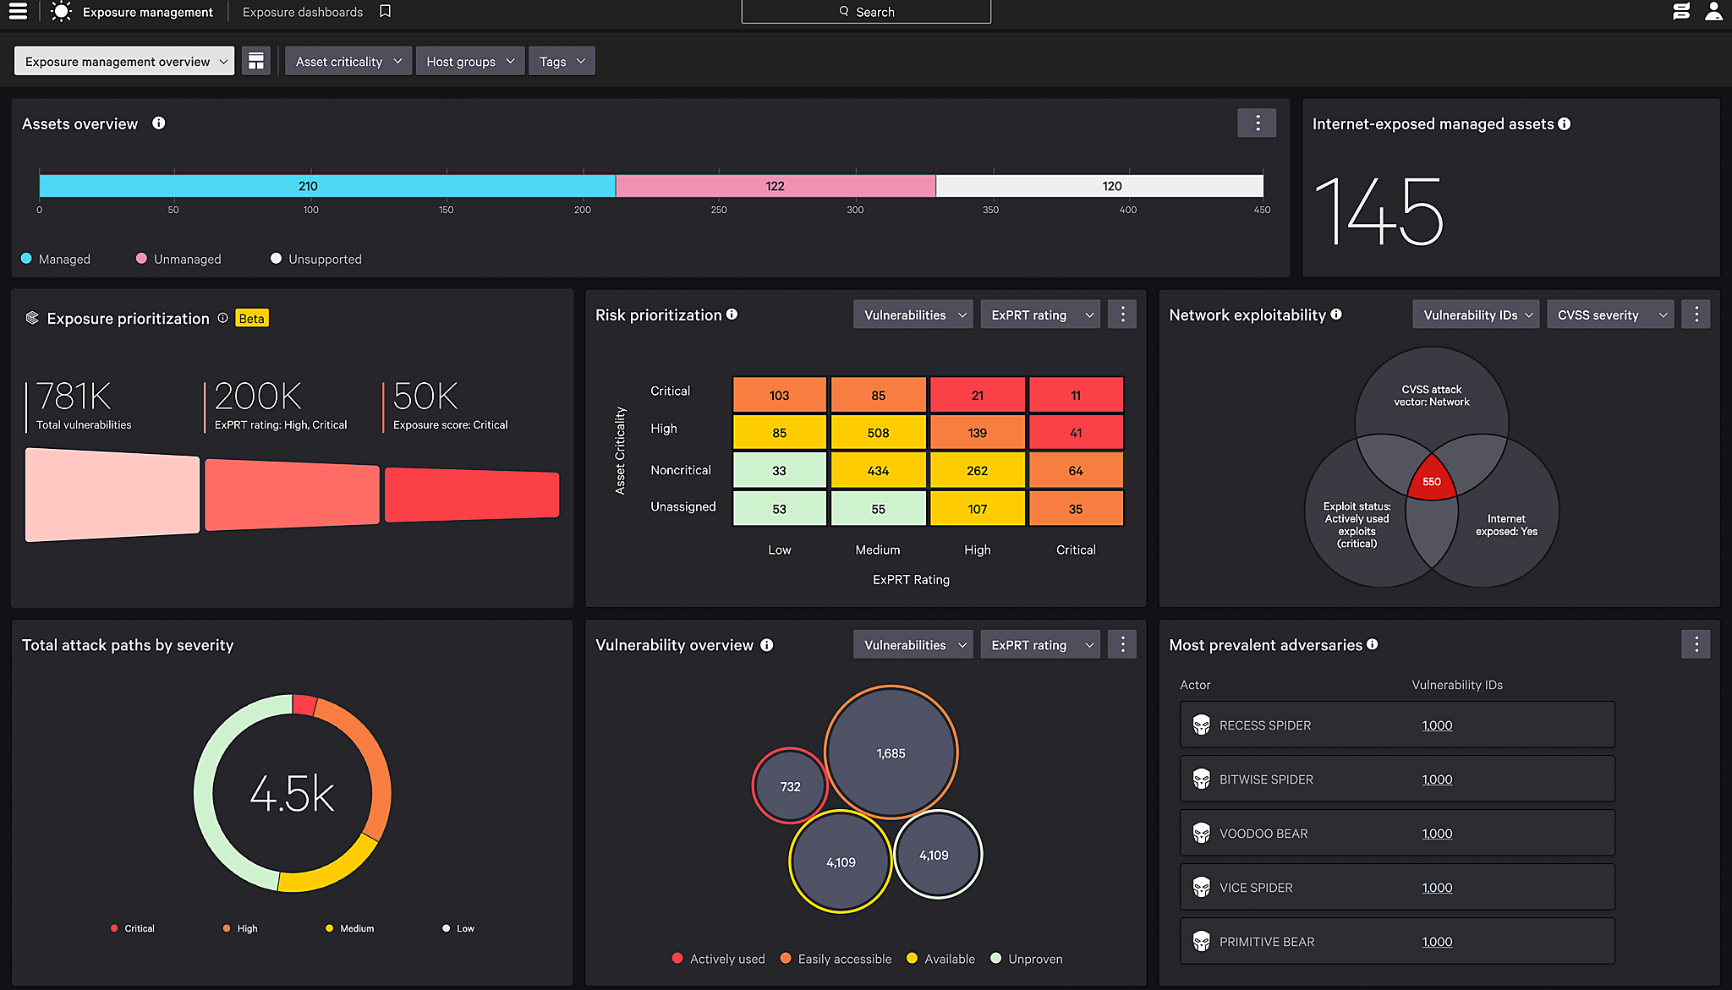Click VOODOO BEAR 1,000 vulnerability IDs link
The image size is (1732, 990).
pyautogui.click(x=1437, y=834)
